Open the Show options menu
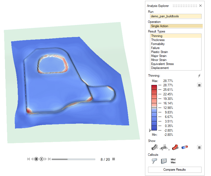 tap(199, 147)
